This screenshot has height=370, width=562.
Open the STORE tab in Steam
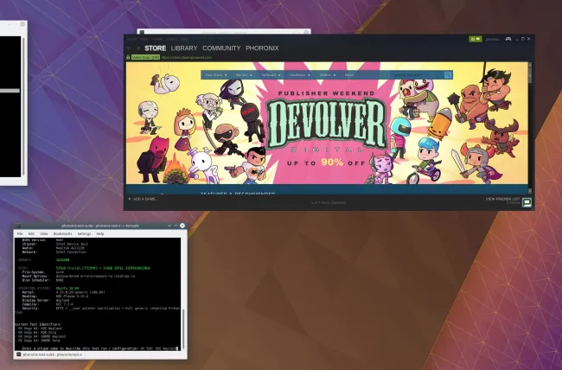click(x=155, y=48)
